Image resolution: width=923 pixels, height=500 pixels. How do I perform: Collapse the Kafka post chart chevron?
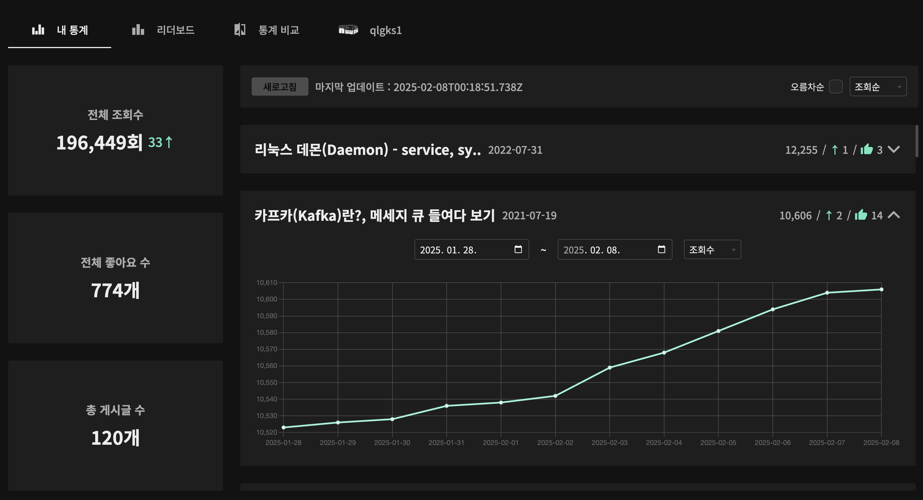click(x=894, y=215)
